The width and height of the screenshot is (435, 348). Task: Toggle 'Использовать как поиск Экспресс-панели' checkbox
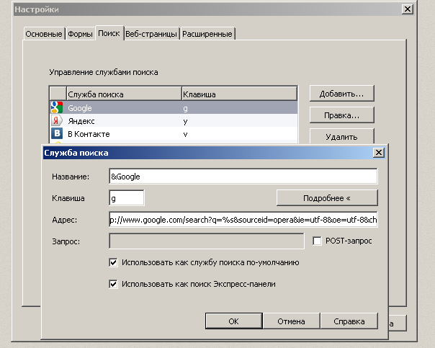coord(113,284)
